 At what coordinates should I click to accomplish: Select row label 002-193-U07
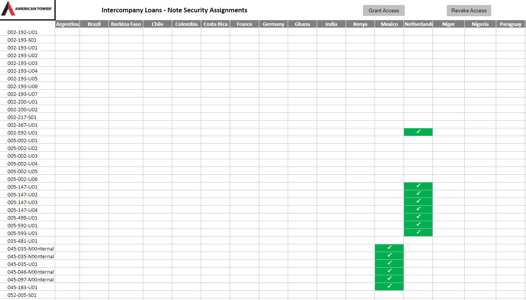tap(22, 94)
